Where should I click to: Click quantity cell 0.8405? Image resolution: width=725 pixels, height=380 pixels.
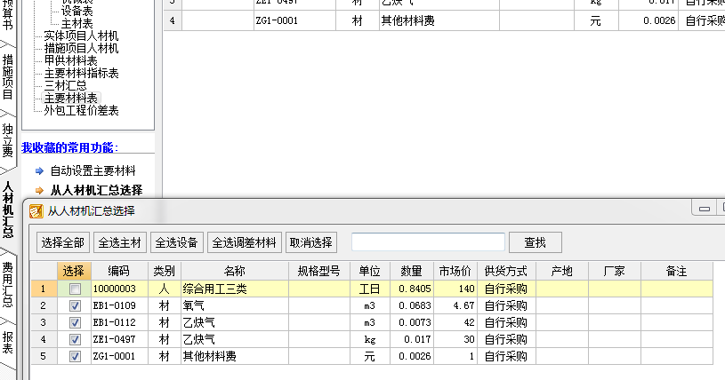point(412,289)
